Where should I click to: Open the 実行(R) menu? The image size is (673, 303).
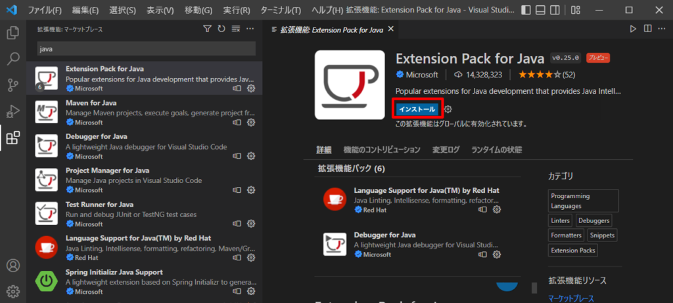[237, 10]
